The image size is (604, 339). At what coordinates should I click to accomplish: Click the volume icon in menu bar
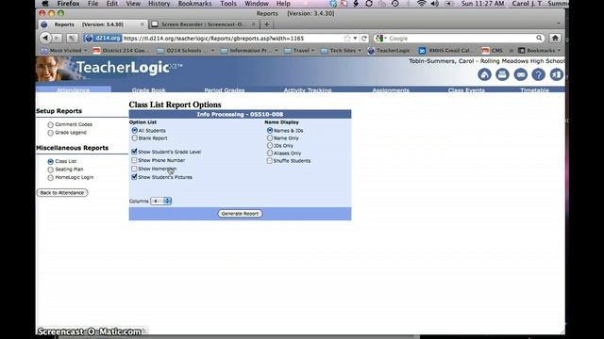[x=435, y=4]
